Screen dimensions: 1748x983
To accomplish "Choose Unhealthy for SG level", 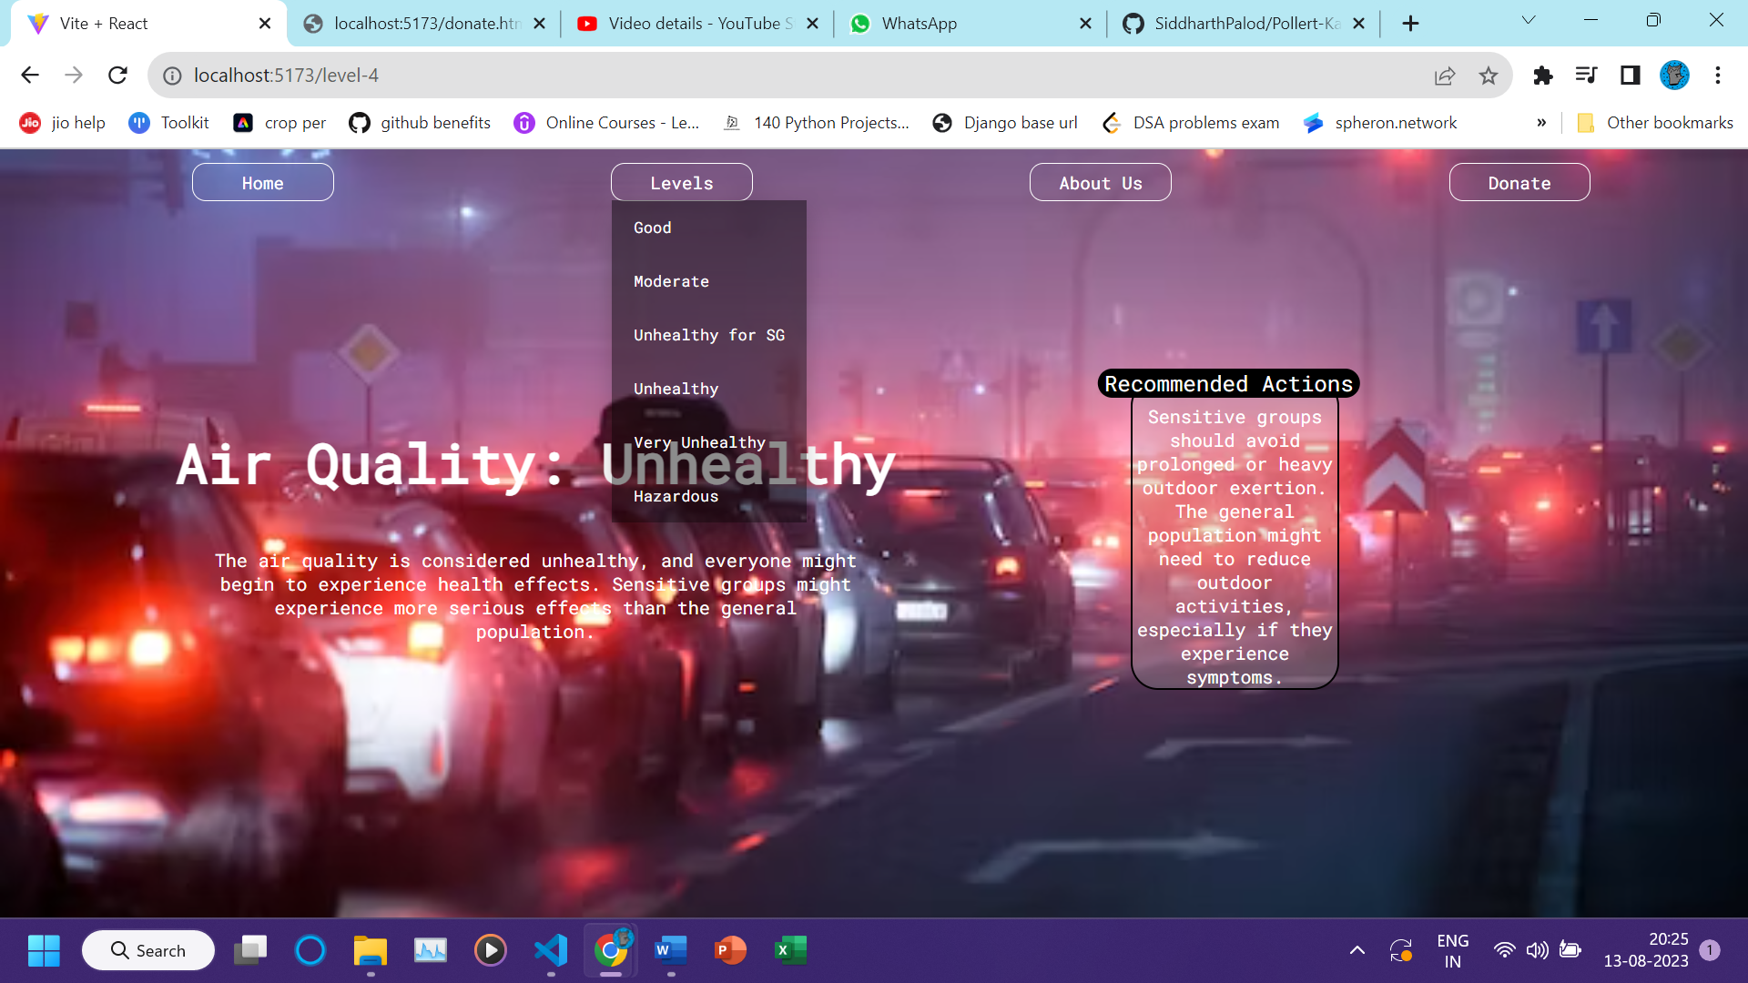I will coord(708,335).
